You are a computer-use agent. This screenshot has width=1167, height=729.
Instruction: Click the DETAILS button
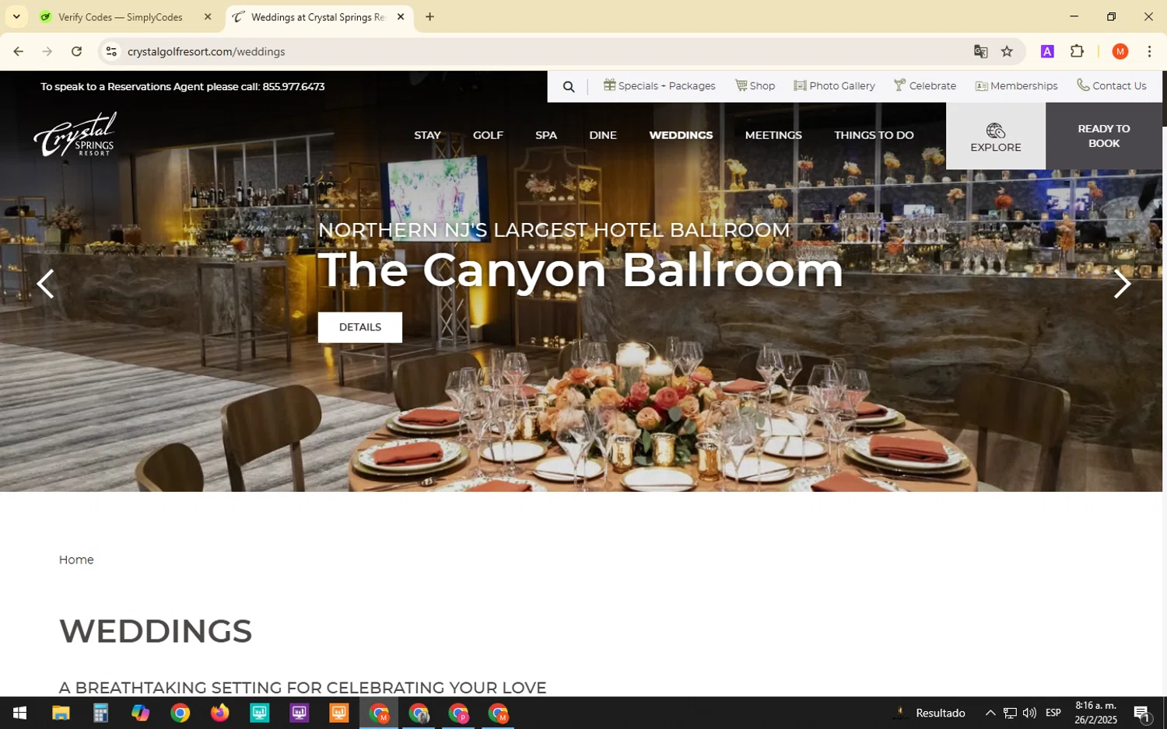click(359, 327)
